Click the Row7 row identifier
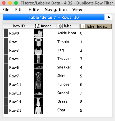 point(14,76)
